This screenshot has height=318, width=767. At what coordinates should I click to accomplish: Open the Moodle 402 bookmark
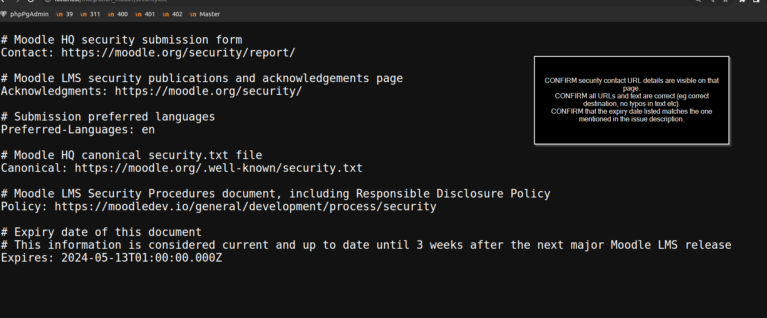[173, 14]
